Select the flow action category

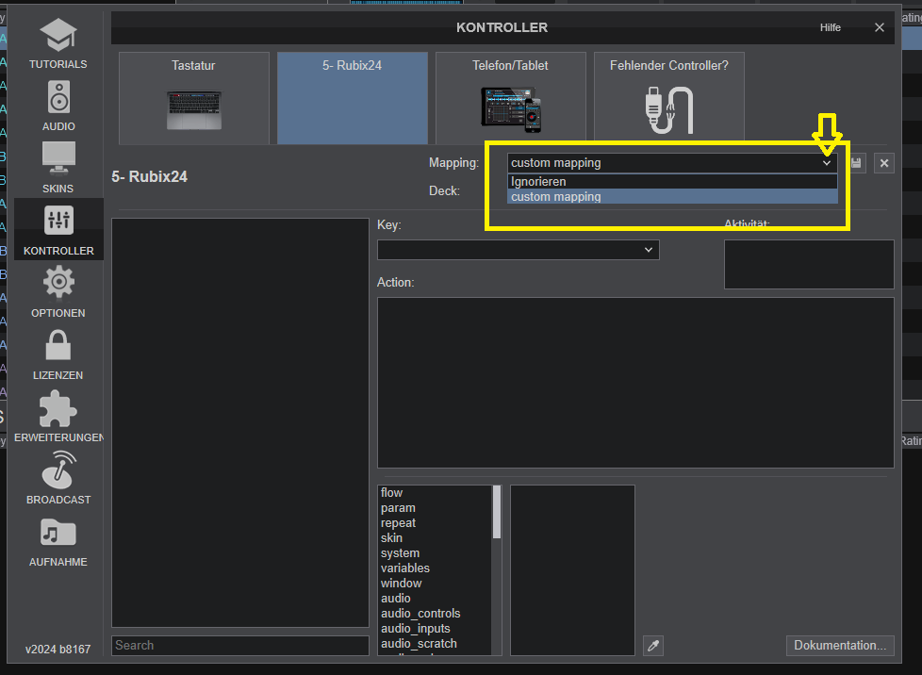(436, 493)
